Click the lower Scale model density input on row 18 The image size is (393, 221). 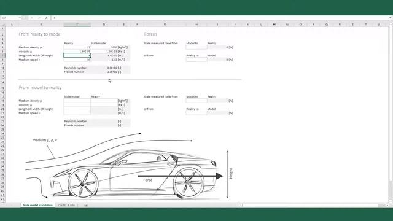coord(77,101)
